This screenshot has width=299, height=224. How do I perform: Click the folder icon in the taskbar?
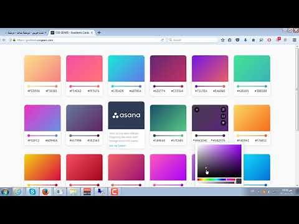coord(74,192)
